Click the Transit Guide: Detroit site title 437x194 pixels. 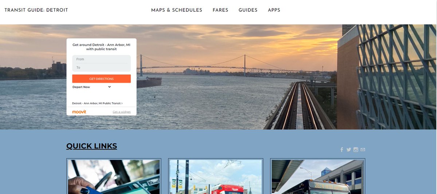(36, 10)
